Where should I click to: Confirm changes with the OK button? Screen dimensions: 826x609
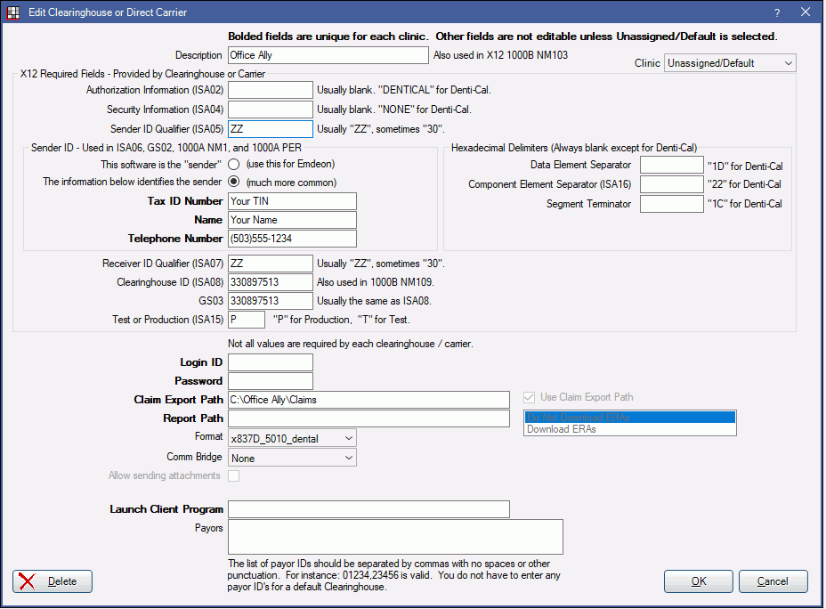(699, 581)
